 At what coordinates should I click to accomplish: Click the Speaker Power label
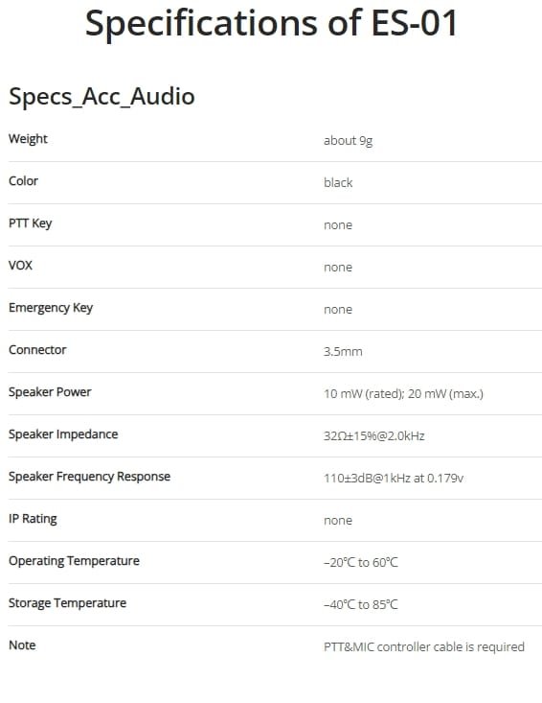point(50,392)
